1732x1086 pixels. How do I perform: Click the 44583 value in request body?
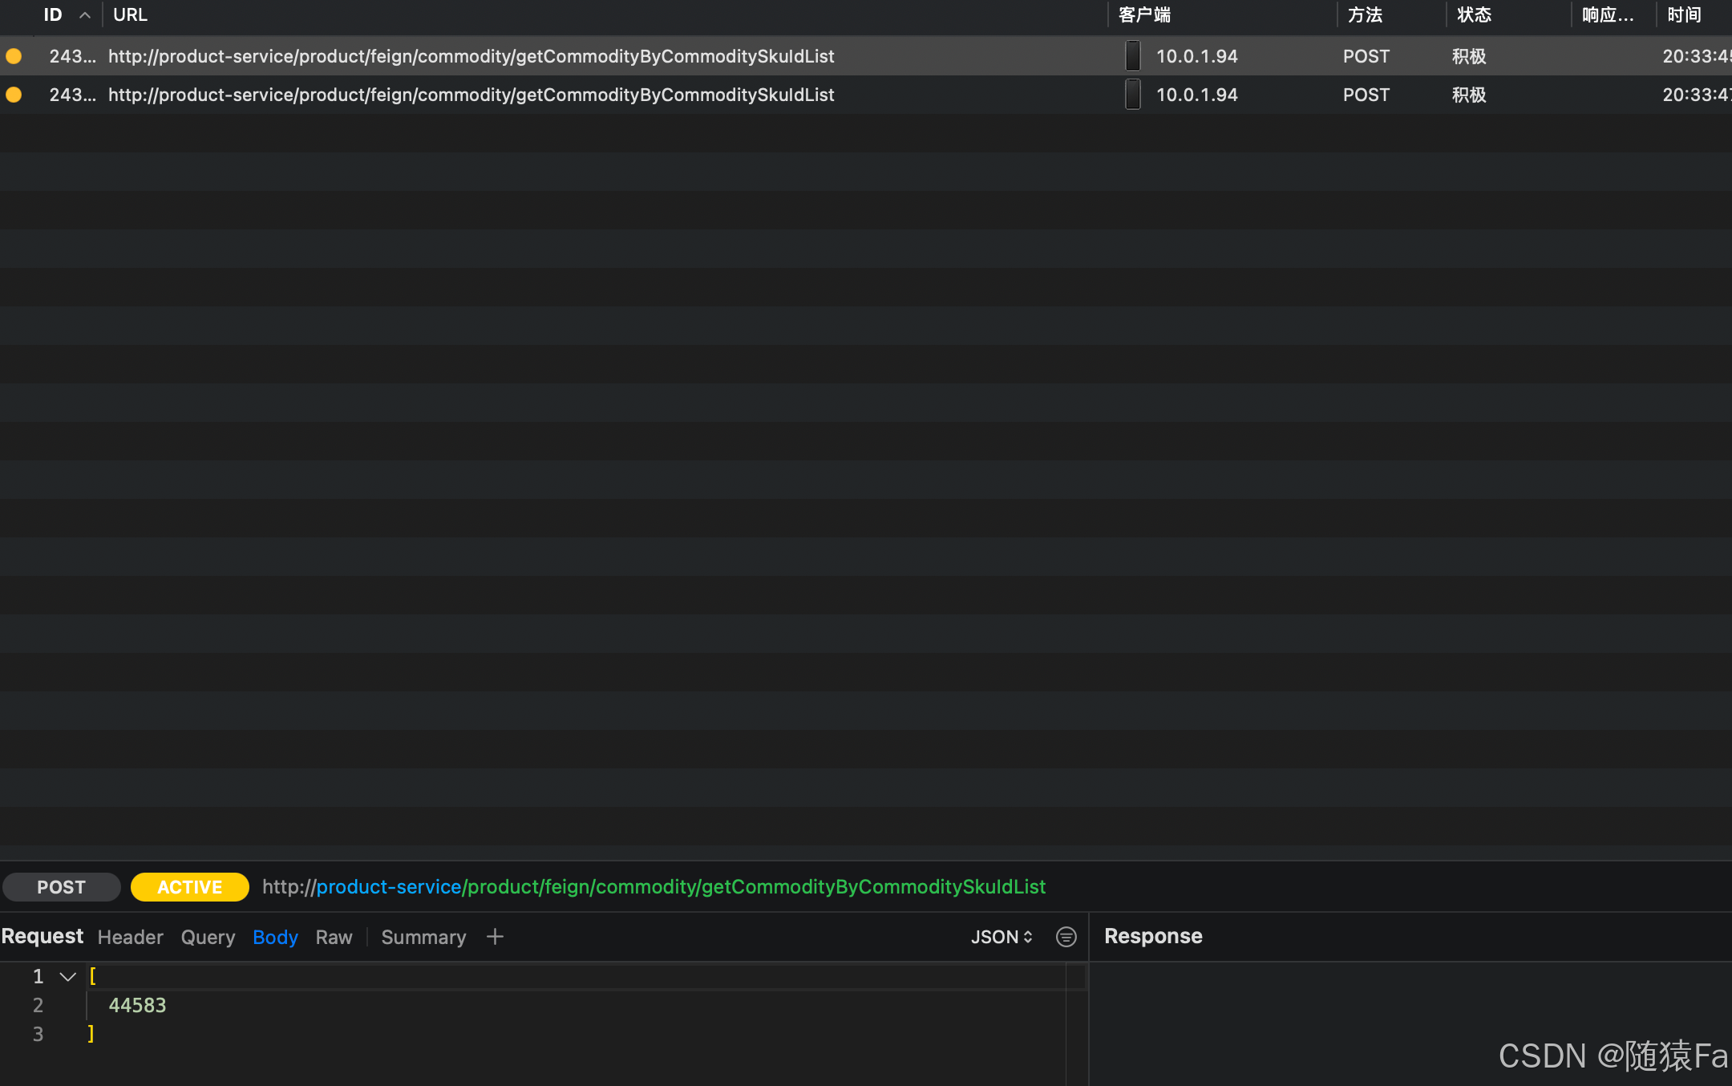[137, 1006]
